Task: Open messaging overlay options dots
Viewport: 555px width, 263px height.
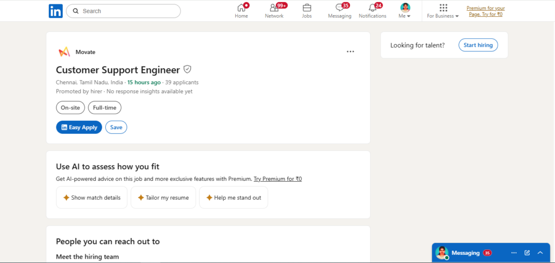Action: (514, 253)
